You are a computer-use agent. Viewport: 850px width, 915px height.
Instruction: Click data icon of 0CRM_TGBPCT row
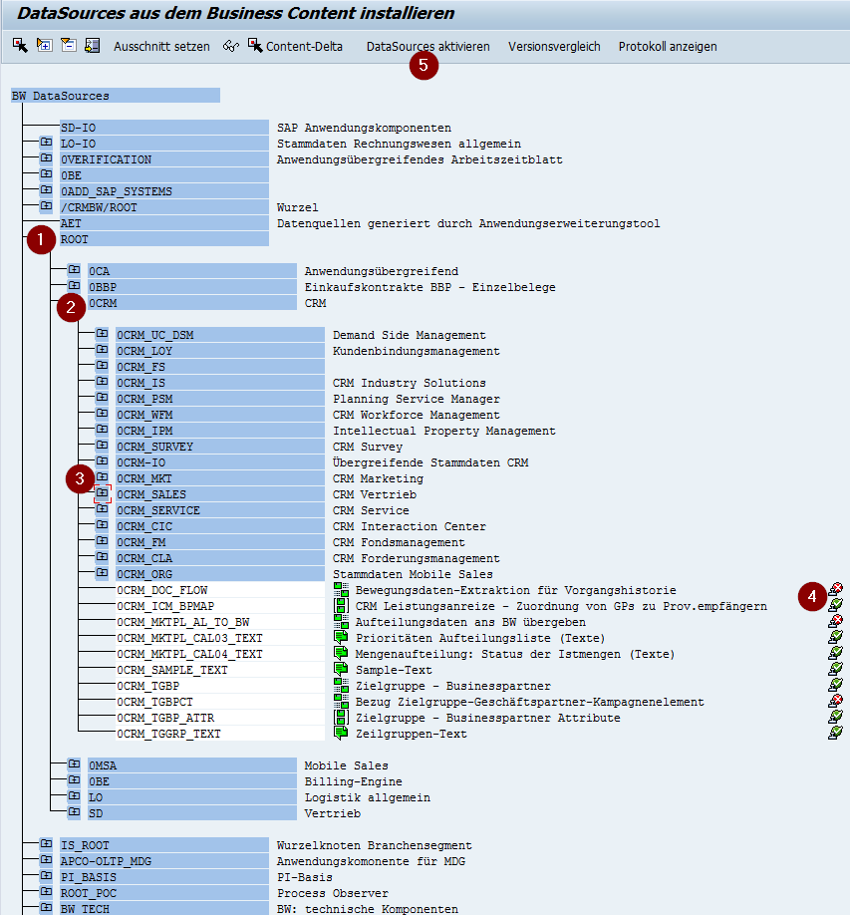pyautogui.click(x=341, y=702)
